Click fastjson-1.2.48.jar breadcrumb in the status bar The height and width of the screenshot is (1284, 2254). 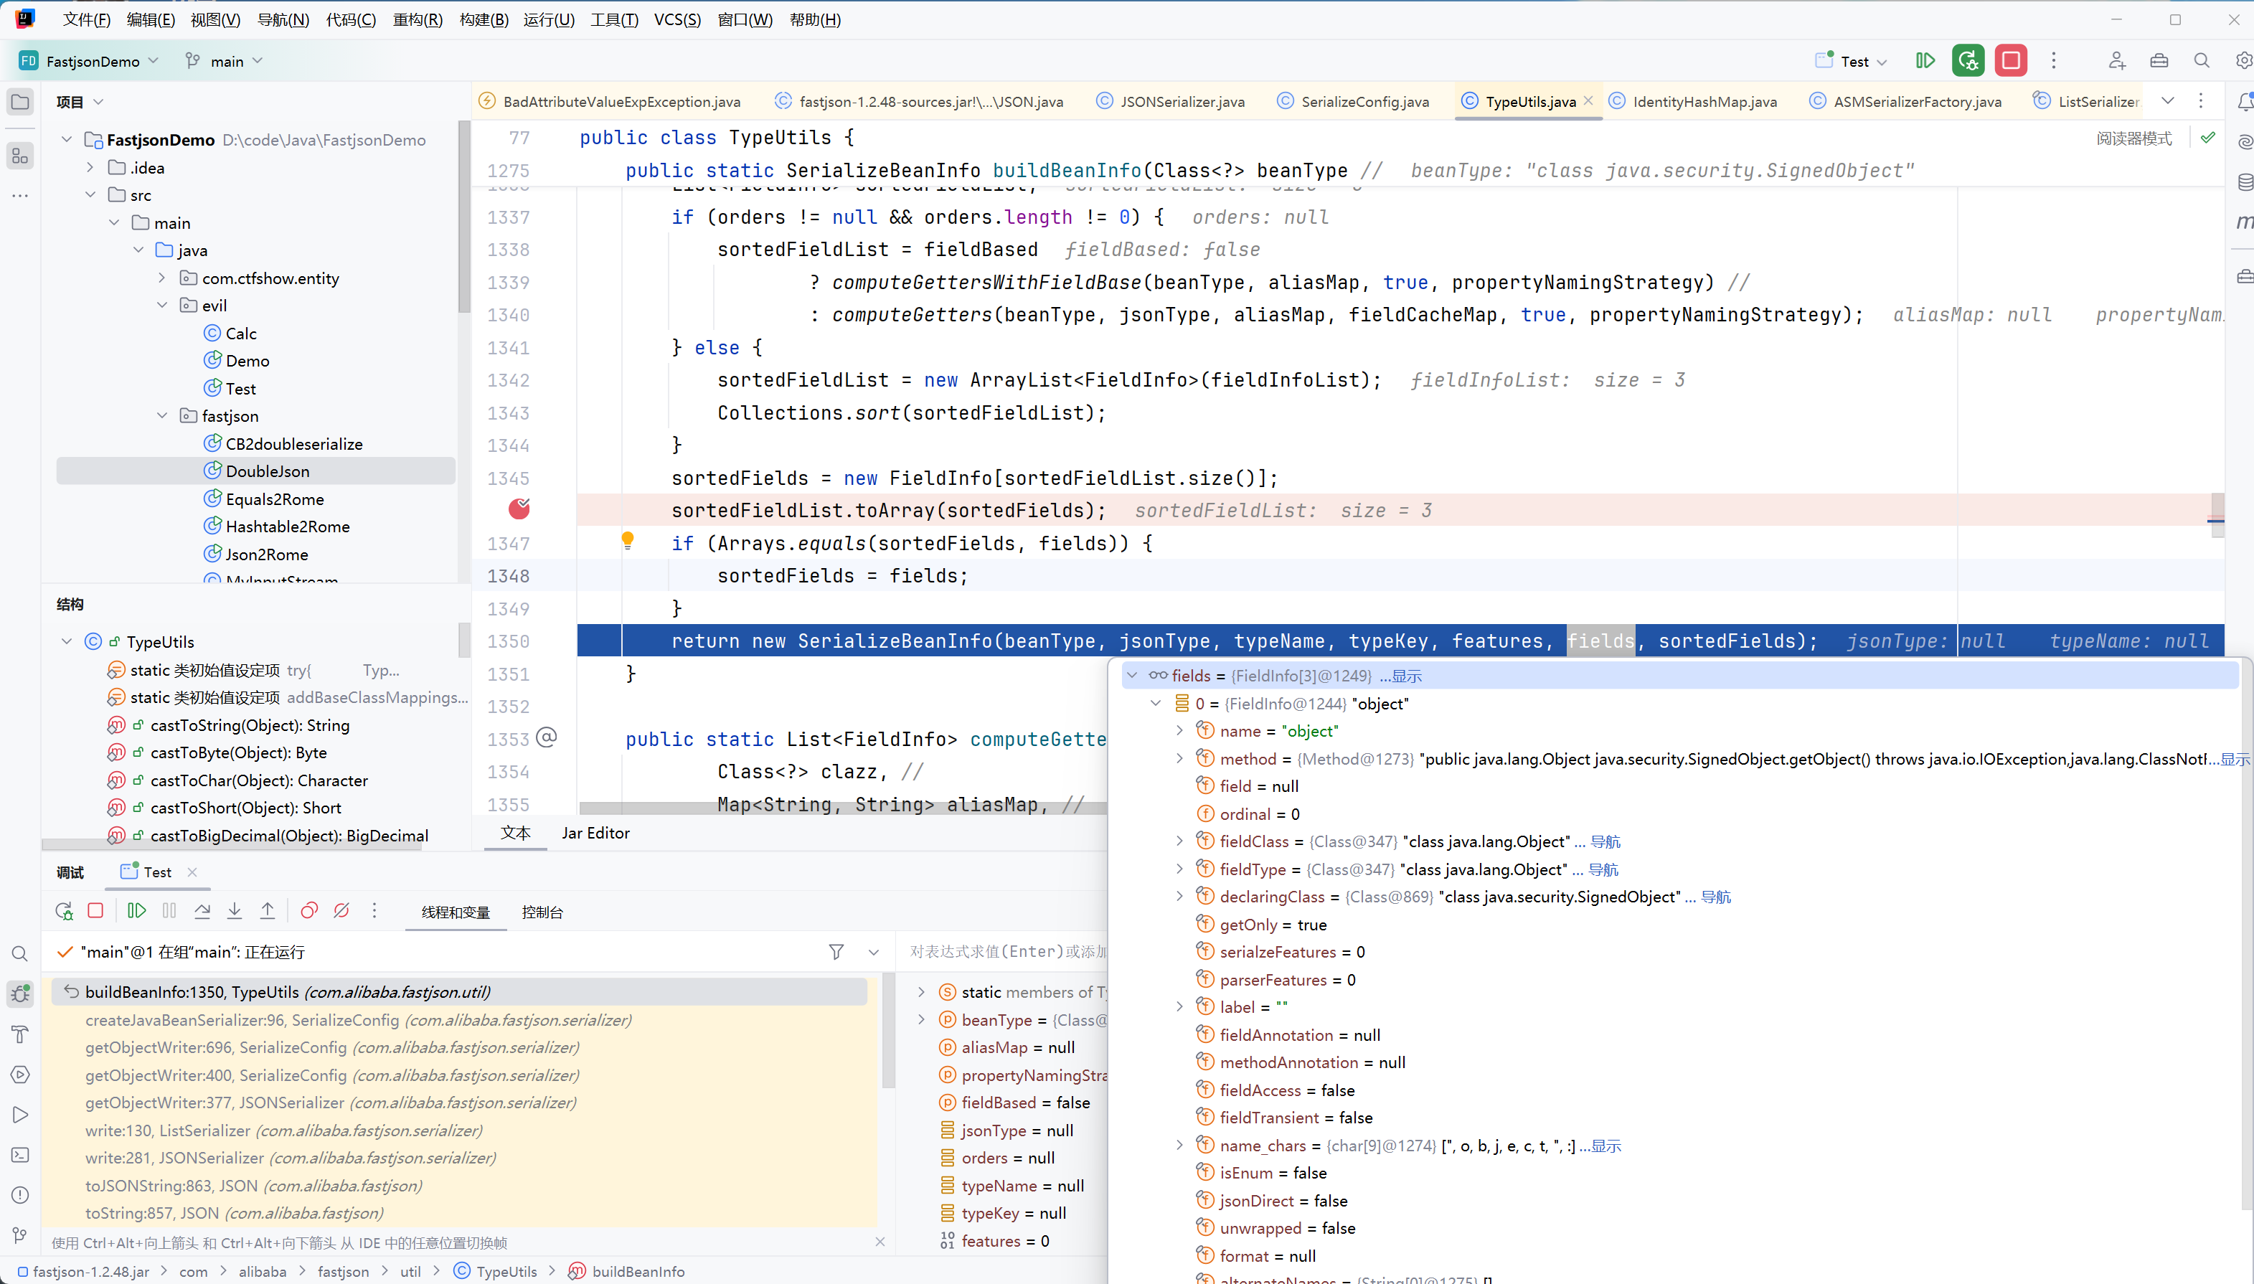(83, 1271)
